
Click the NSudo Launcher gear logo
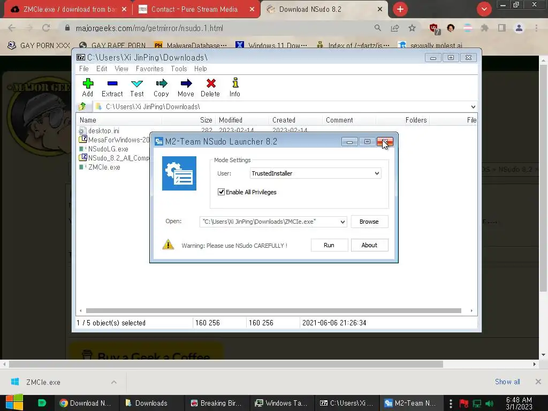[x=179, y=173]
